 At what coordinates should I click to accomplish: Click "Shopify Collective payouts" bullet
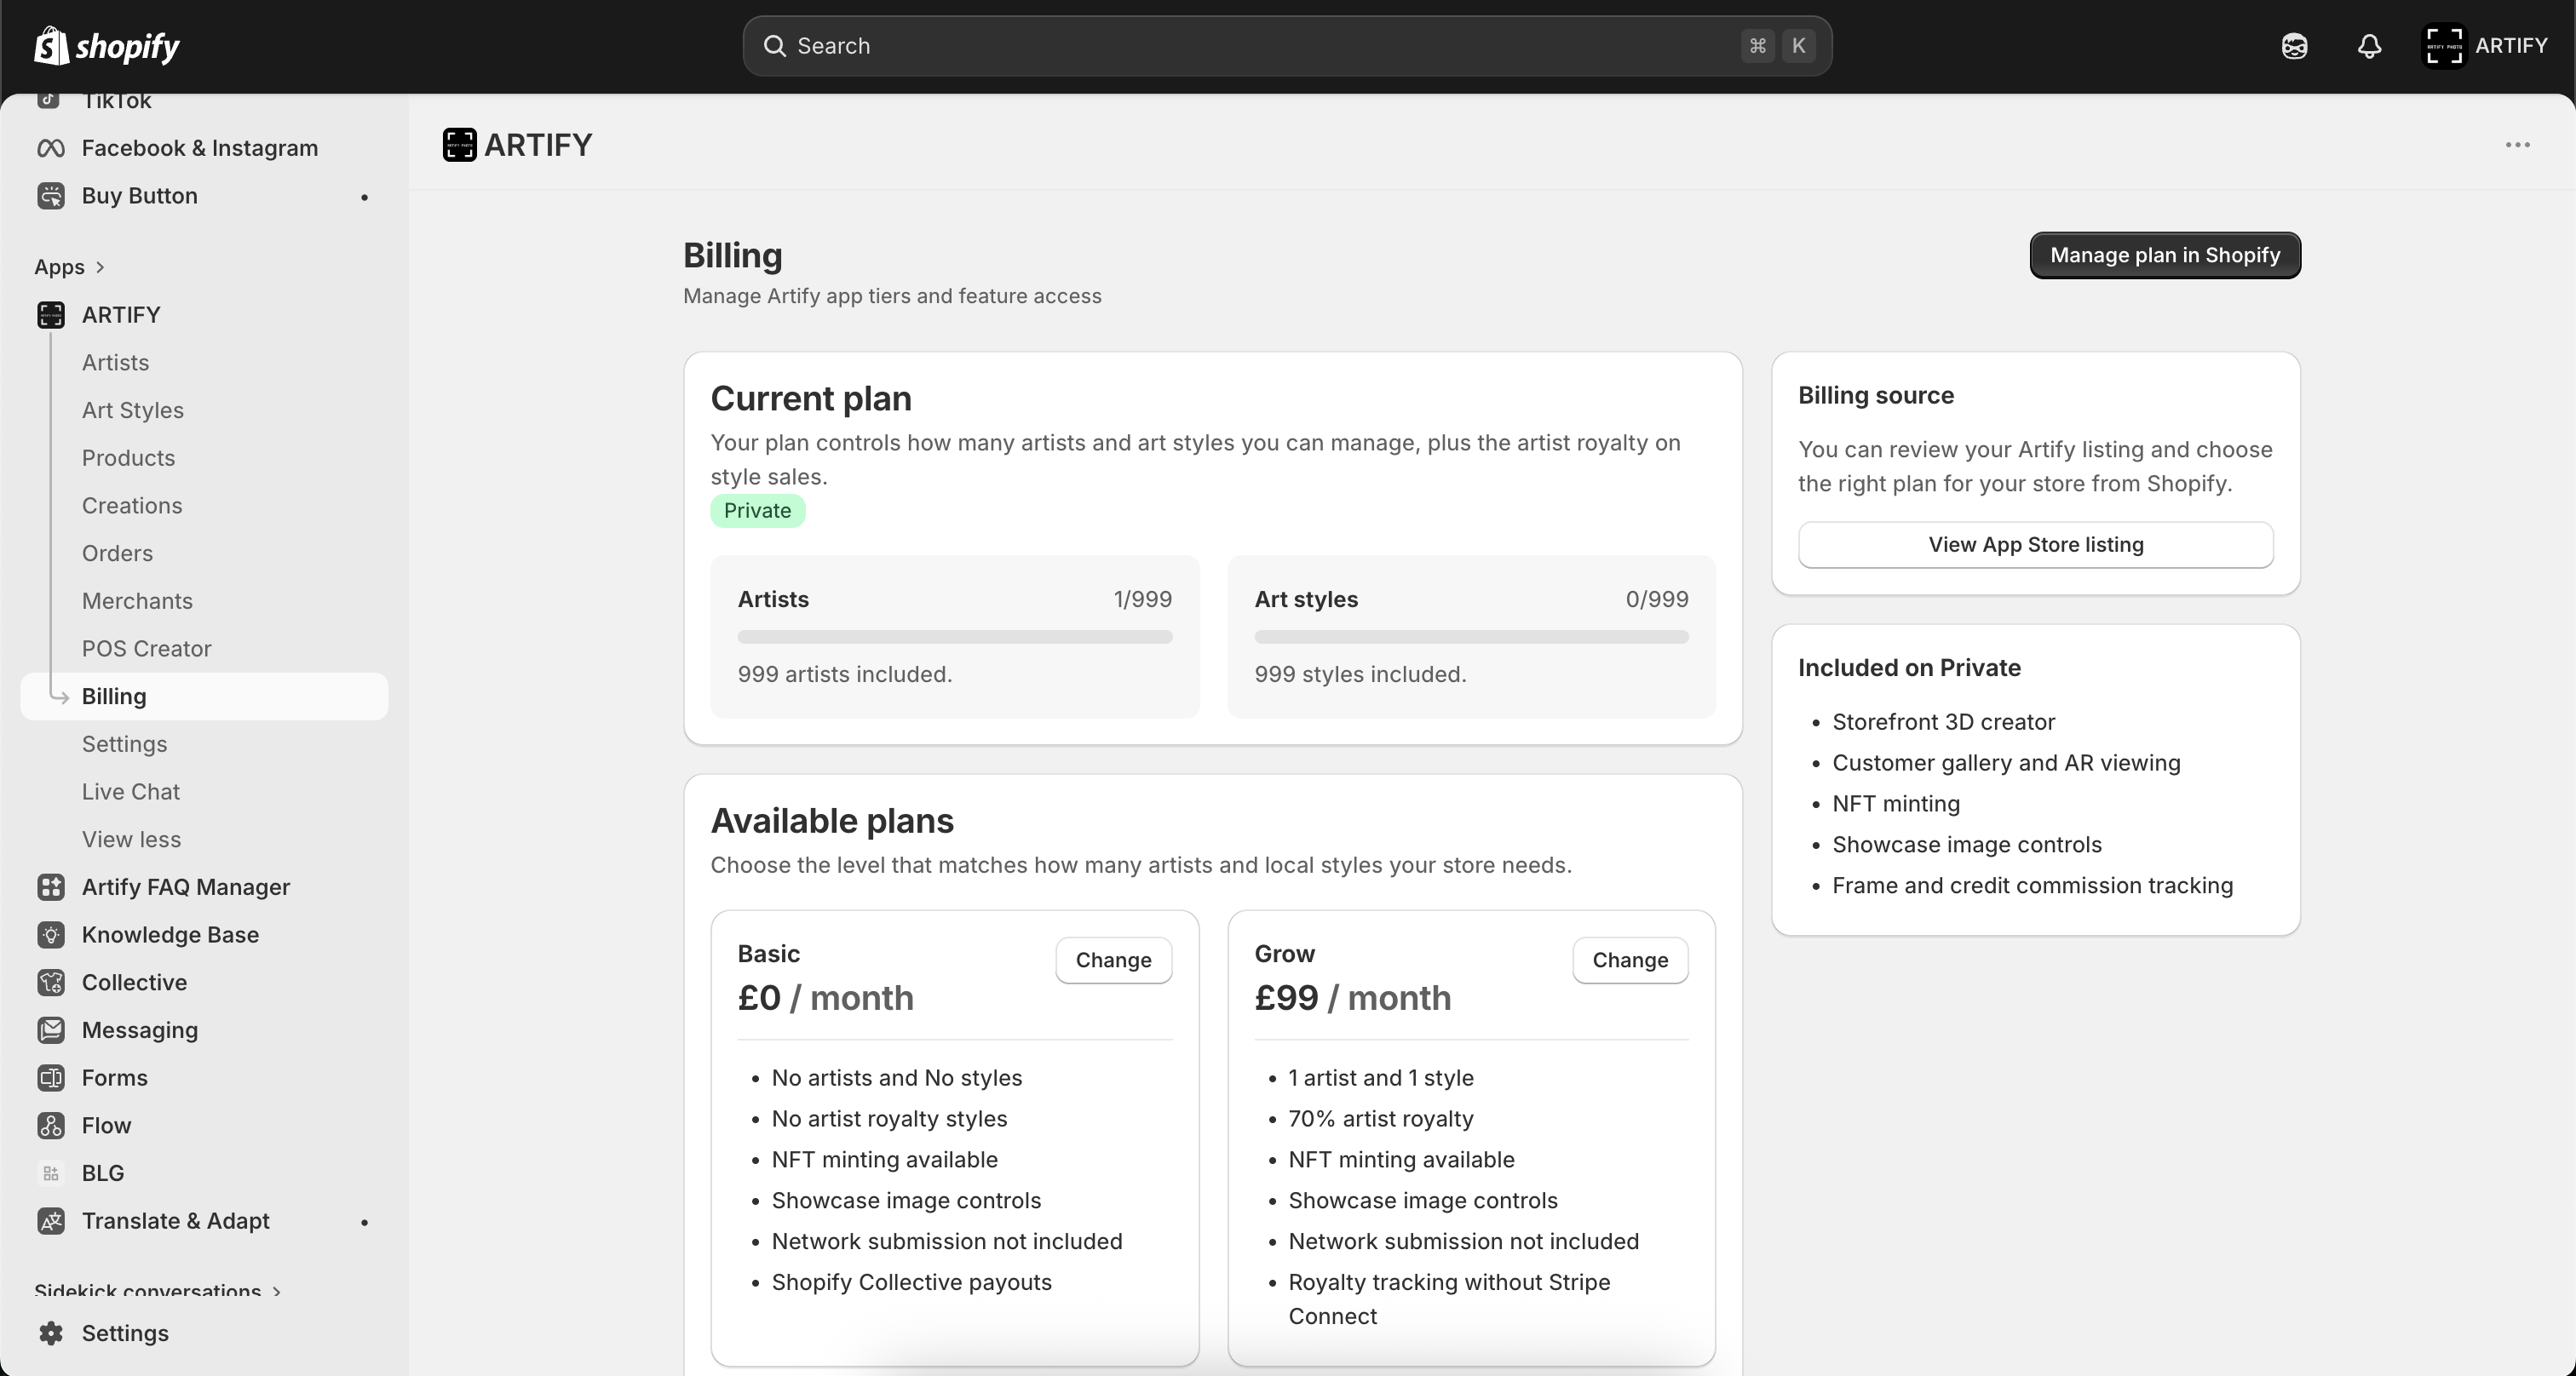(x=911, y=1282)
